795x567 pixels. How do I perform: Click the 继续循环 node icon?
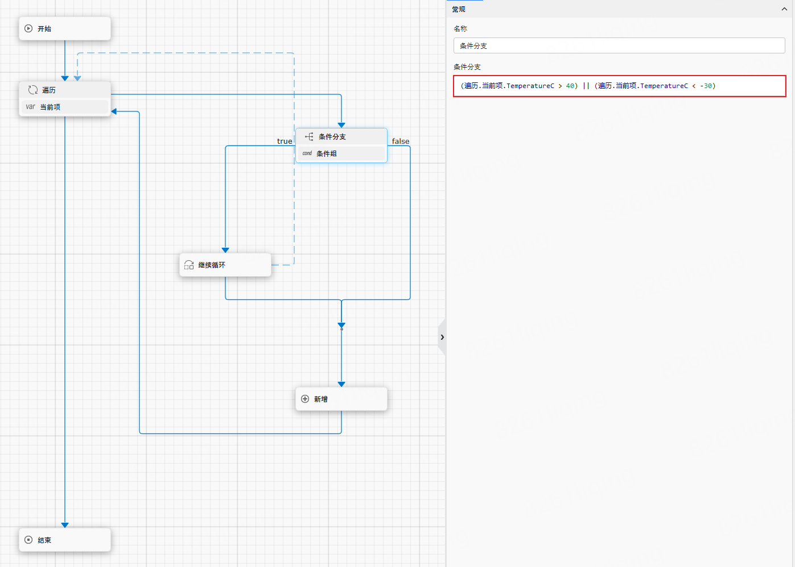(x=189, y=265)
